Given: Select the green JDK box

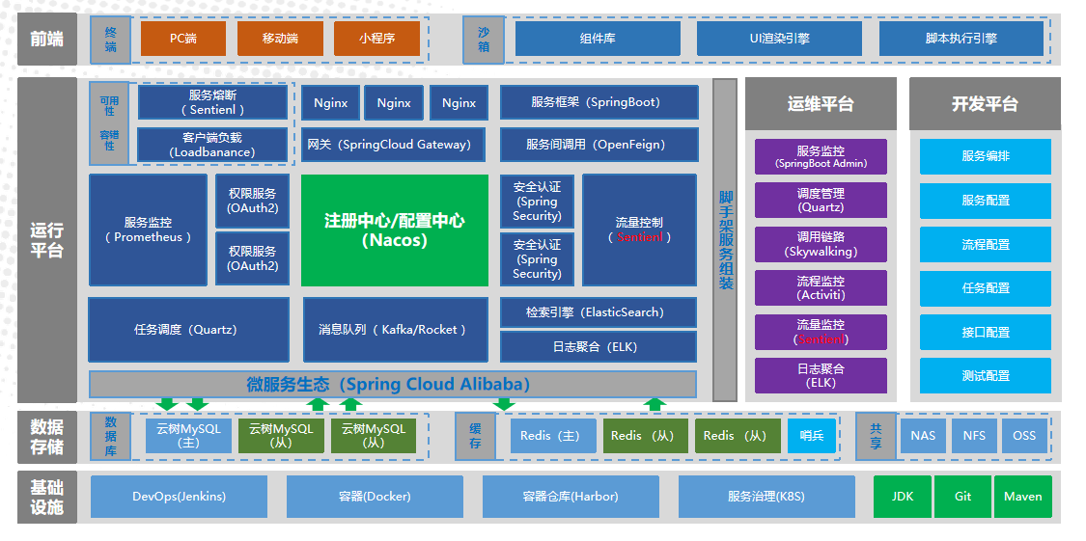Looking at the screenshot, I should pyautogui.click(x=903, y=497).
